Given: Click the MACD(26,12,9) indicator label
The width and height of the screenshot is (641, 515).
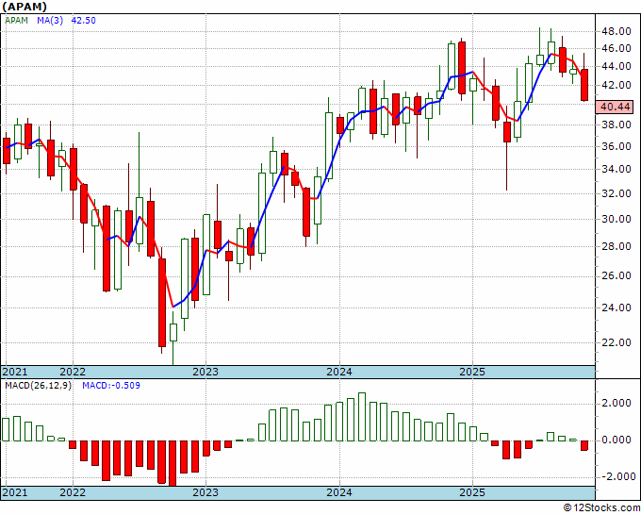Looking at the screenshot, I should tap(38, 386).
